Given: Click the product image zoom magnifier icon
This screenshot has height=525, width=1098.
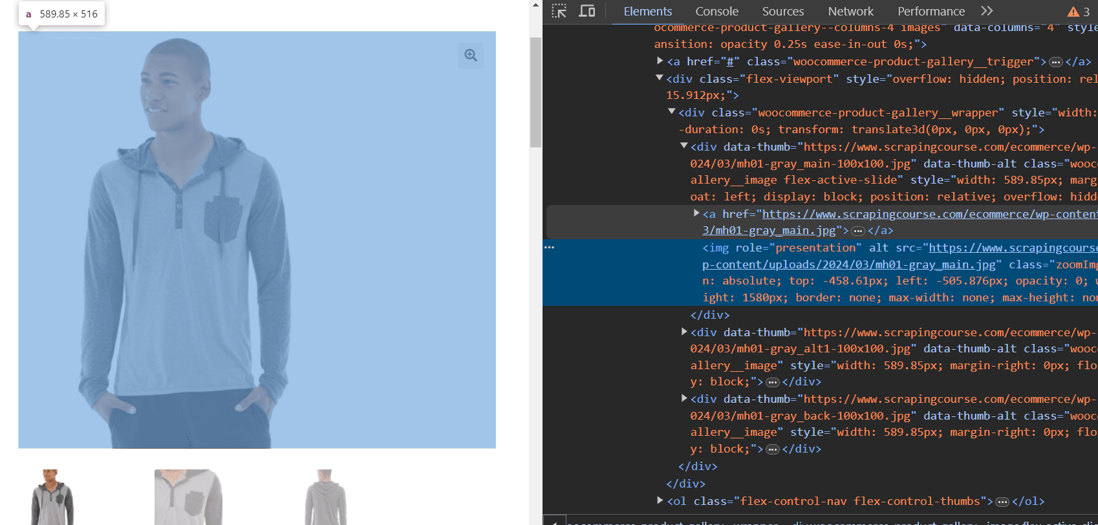Looking at the screenshot, I should tap(471, 56).
